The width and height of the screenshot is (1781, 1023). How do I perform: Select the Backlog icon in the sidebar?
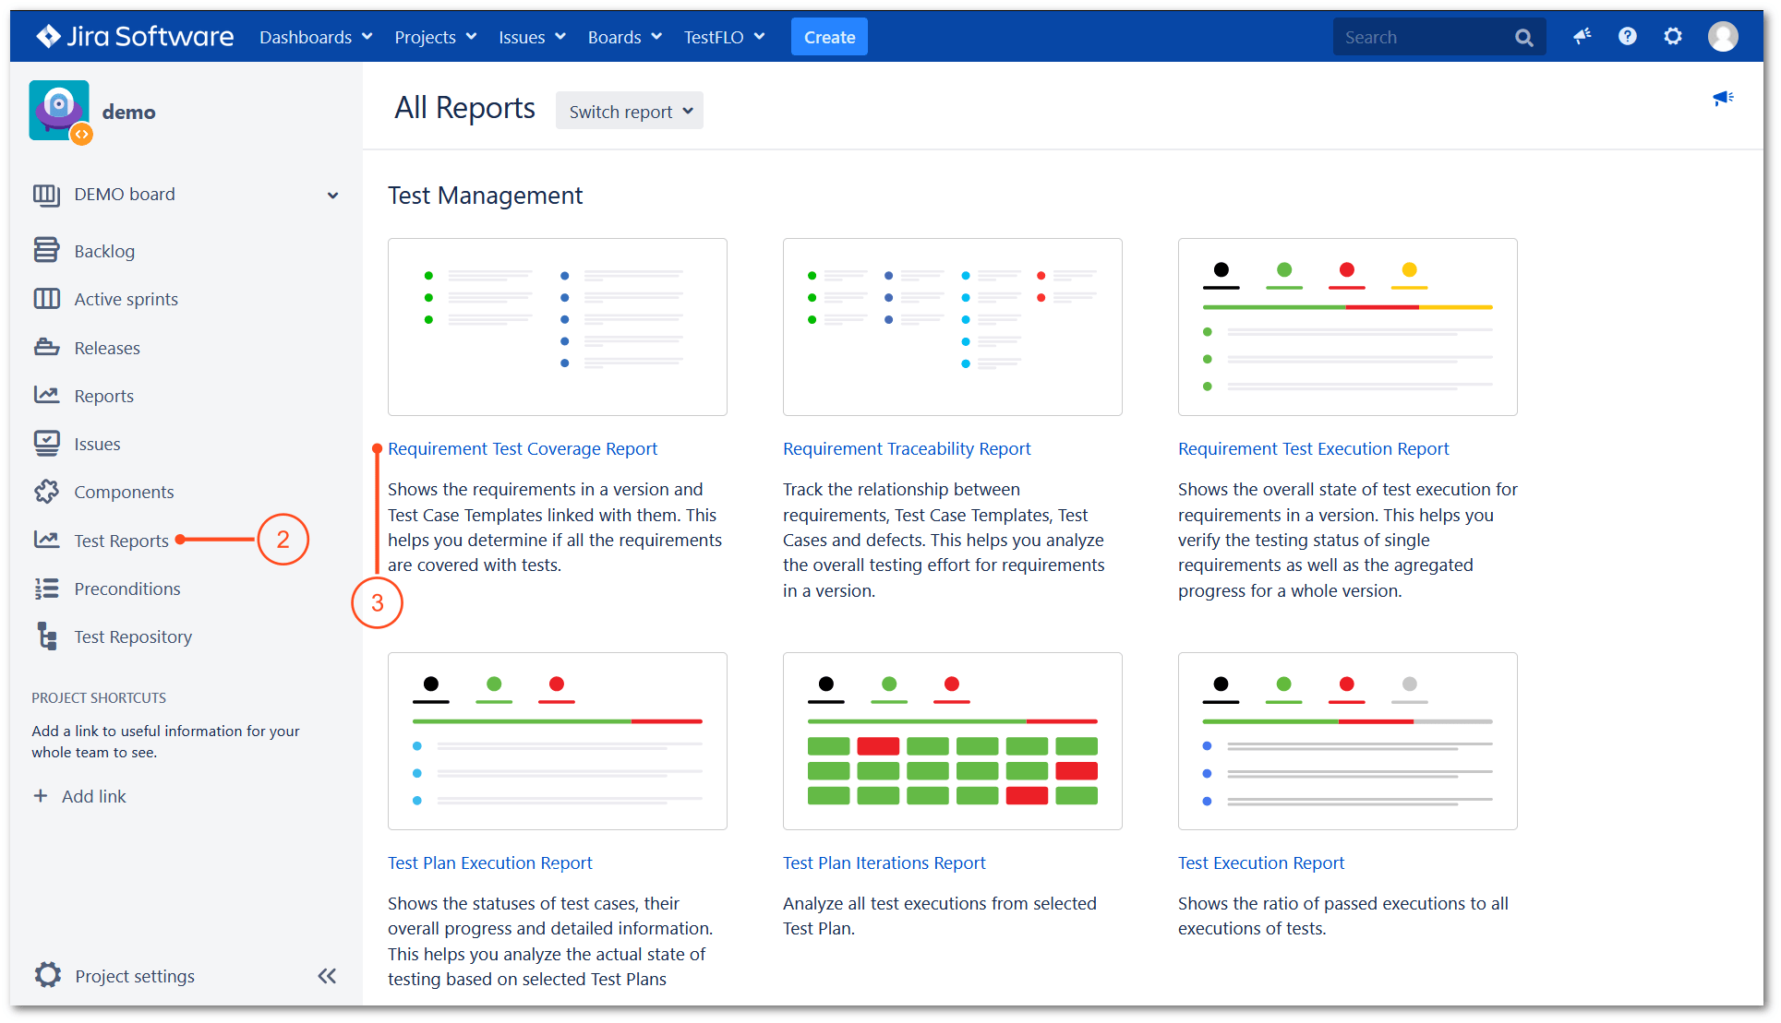tap(47, 250)
